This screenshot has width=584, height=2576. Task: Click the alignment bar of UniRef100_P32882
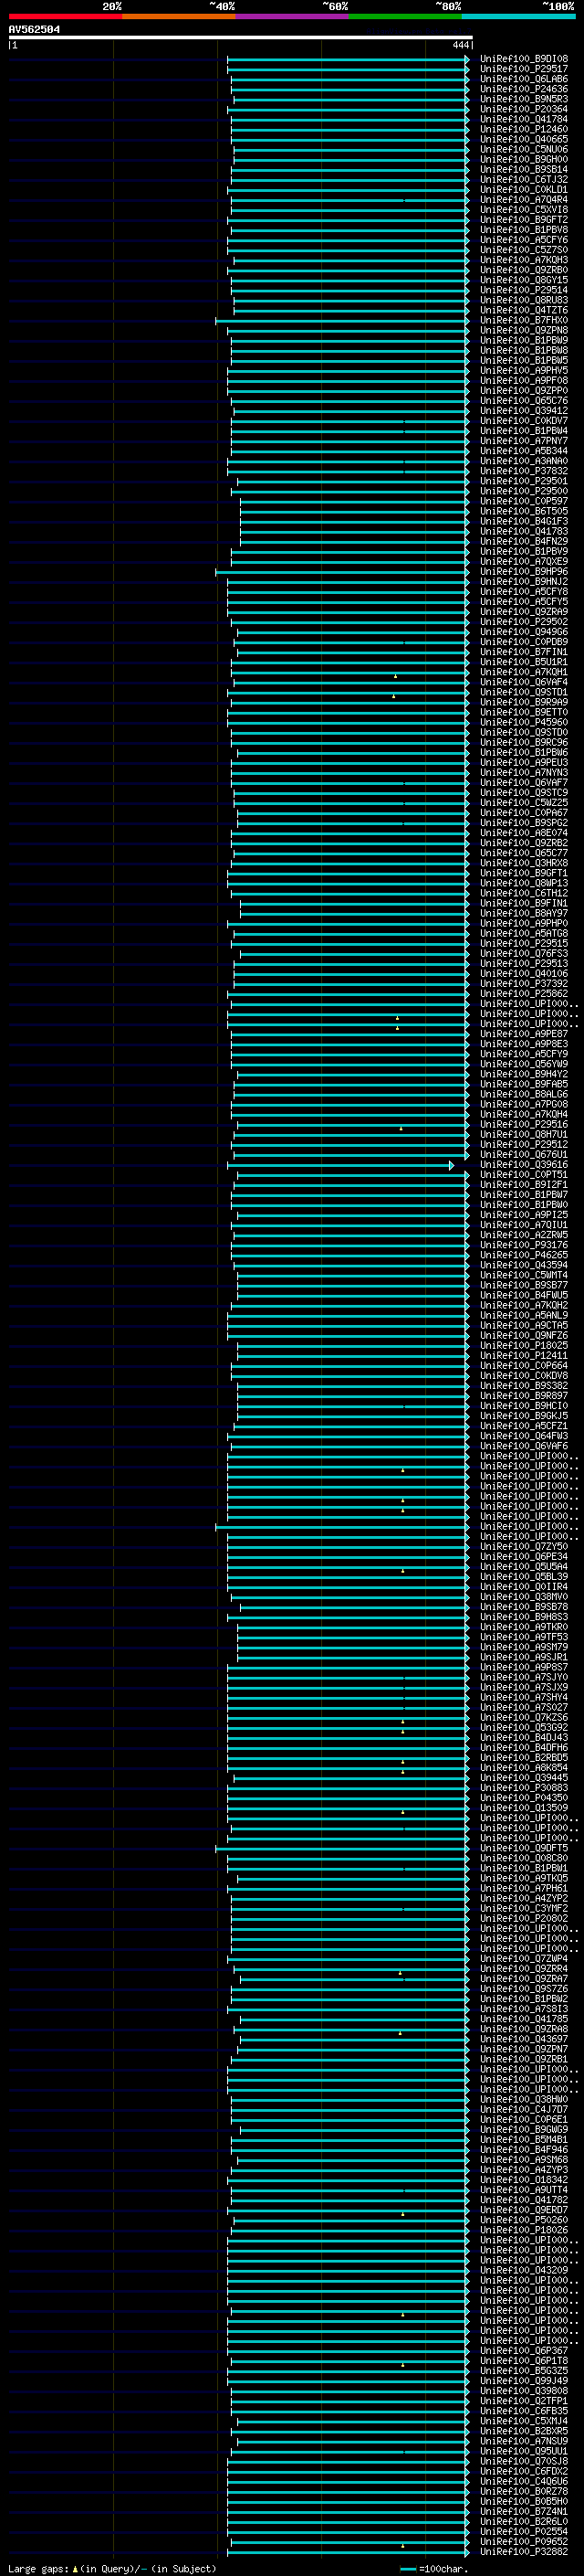click(349, 2552)
